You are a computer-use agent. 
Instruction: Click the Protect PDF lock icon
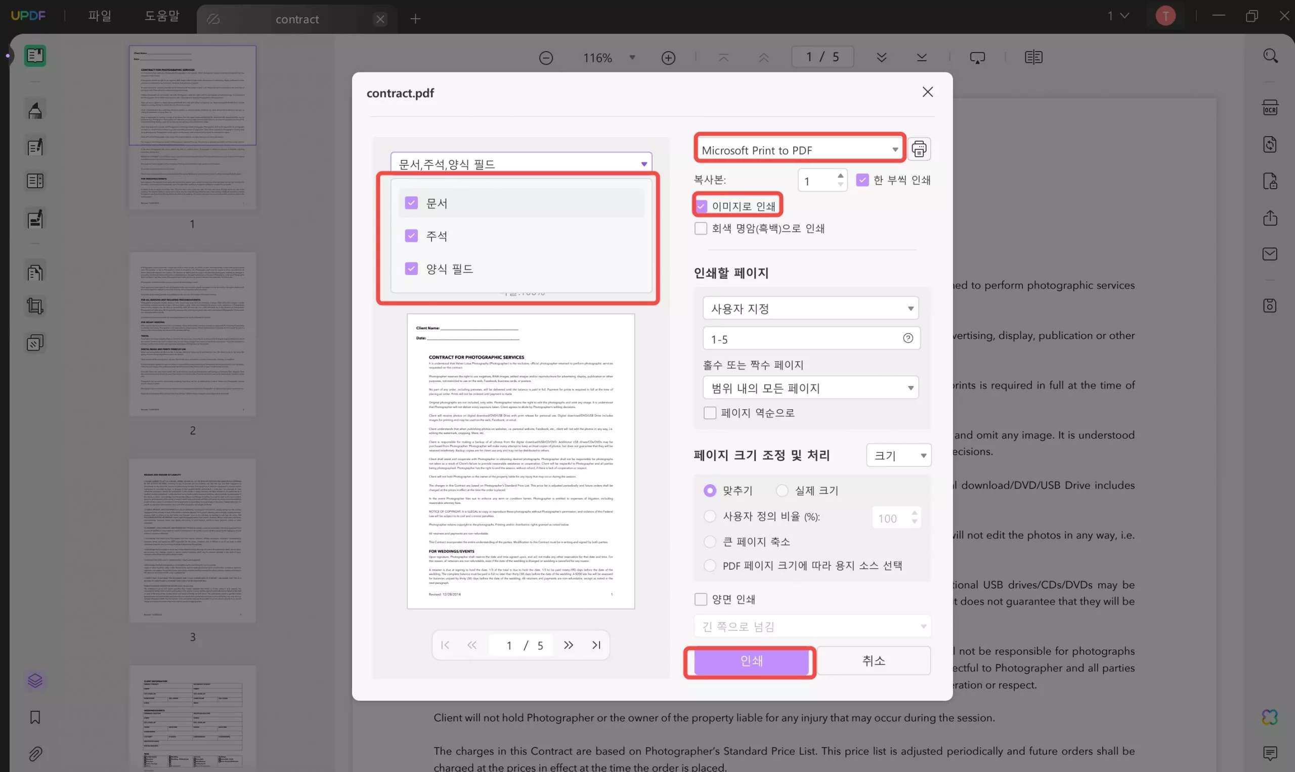pos(1270,181)
